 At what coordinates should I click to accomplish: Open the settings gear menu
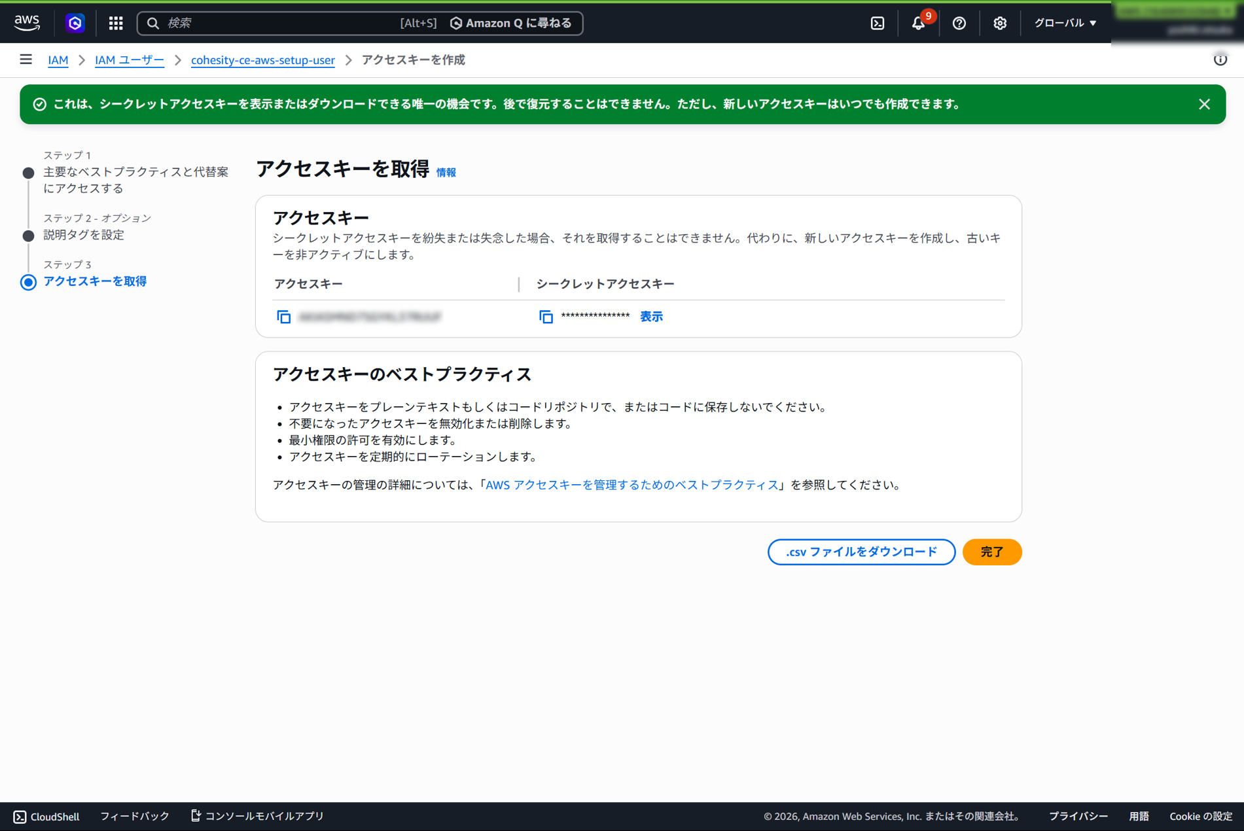click(1000, 23)
